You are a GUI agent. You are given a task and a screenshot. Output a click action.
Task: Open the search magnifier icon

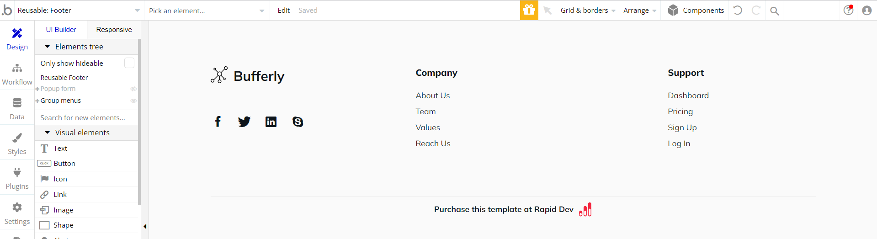click(x=774, y=11)
